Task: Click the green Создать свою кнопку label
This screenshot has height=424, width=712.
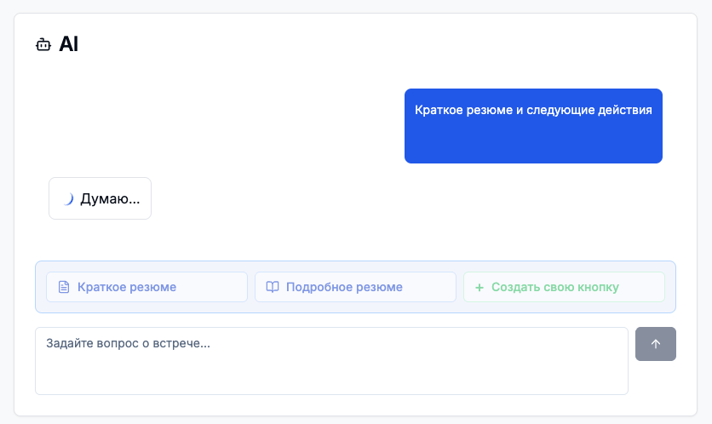Action: (x=555, y=287)
